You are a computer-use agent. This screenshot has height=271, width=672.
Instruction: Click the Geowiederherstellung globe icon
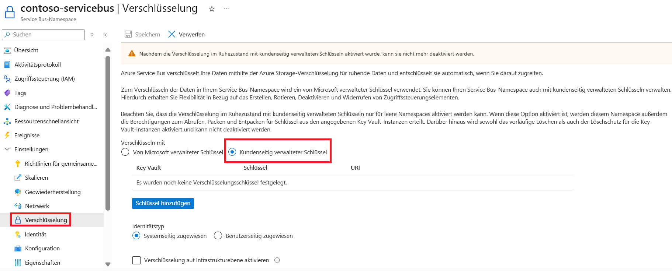[18, 192]
